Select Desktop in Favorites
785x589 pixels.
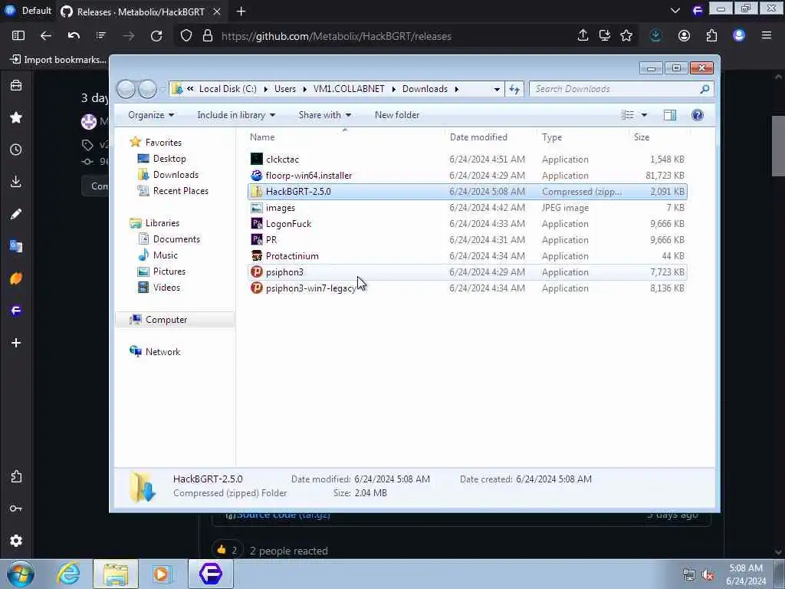click(169, 159)
